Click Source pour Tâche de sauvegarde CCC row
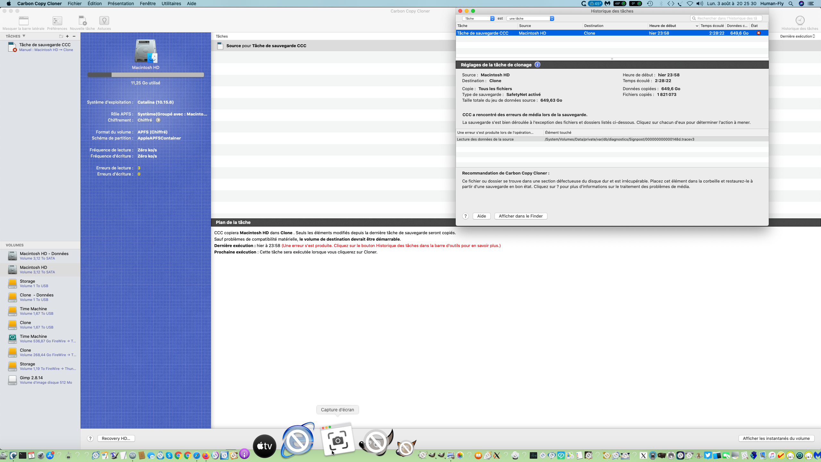 click(334, 46)
